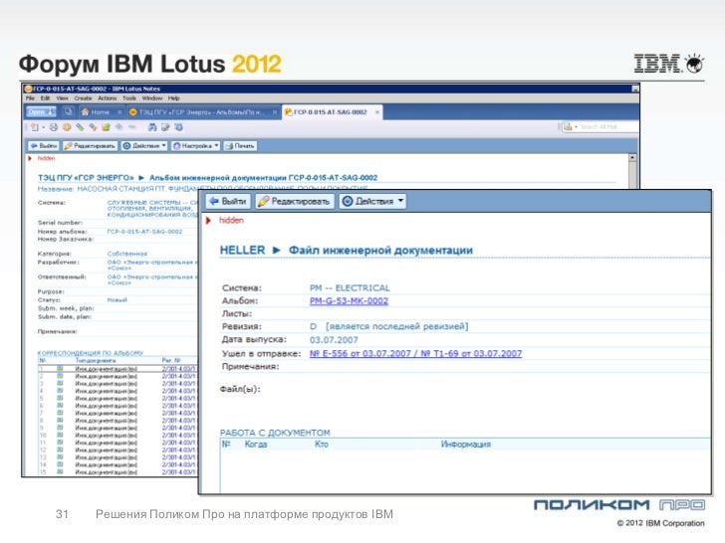Click the Когда column header

[x=256, y=445]
